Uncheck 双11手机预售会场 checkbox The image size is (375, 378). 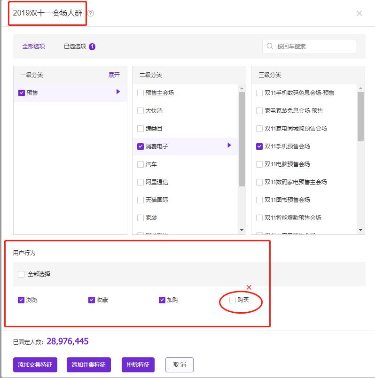(259, 147)
